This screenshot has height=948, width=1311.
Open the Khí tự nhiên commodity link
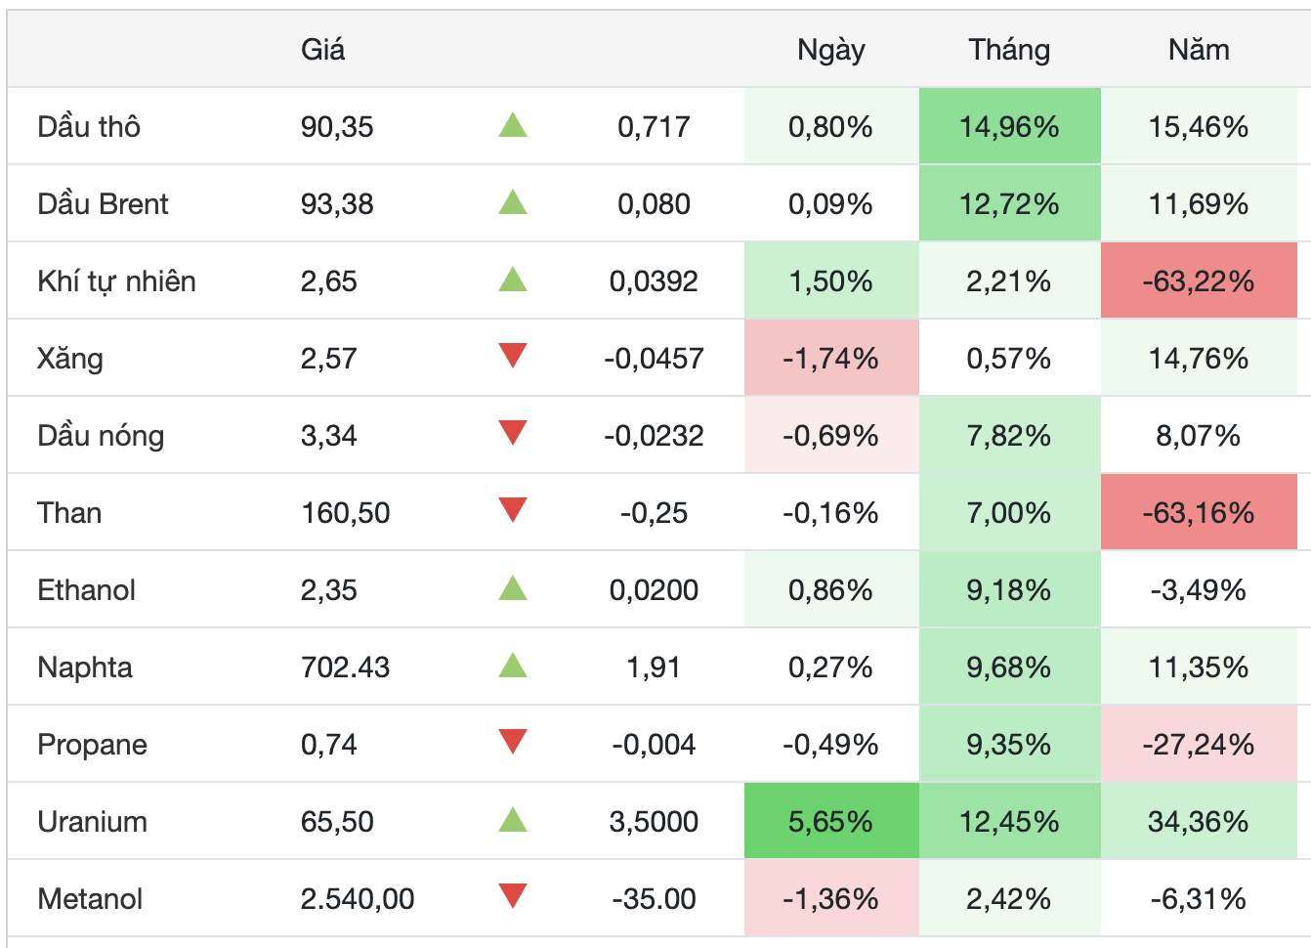tap(116, 281)
